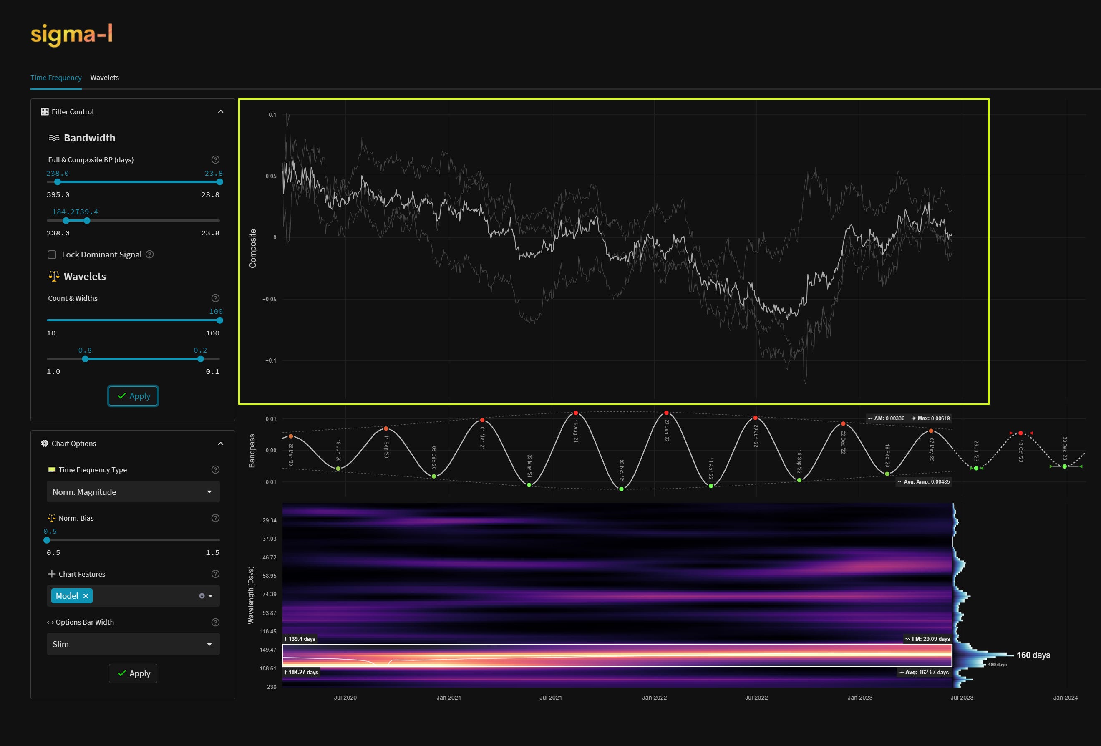
Task: Collapse the Filter Control panel
Action: pos(220,111)
